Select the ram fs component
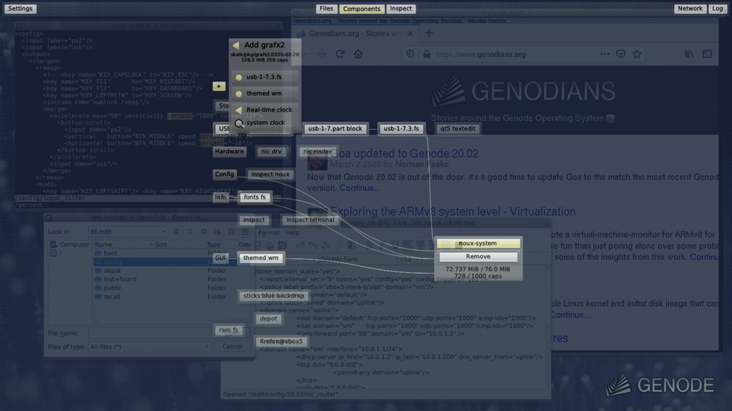The image size is (732, 411). click(x=228, y=330)
